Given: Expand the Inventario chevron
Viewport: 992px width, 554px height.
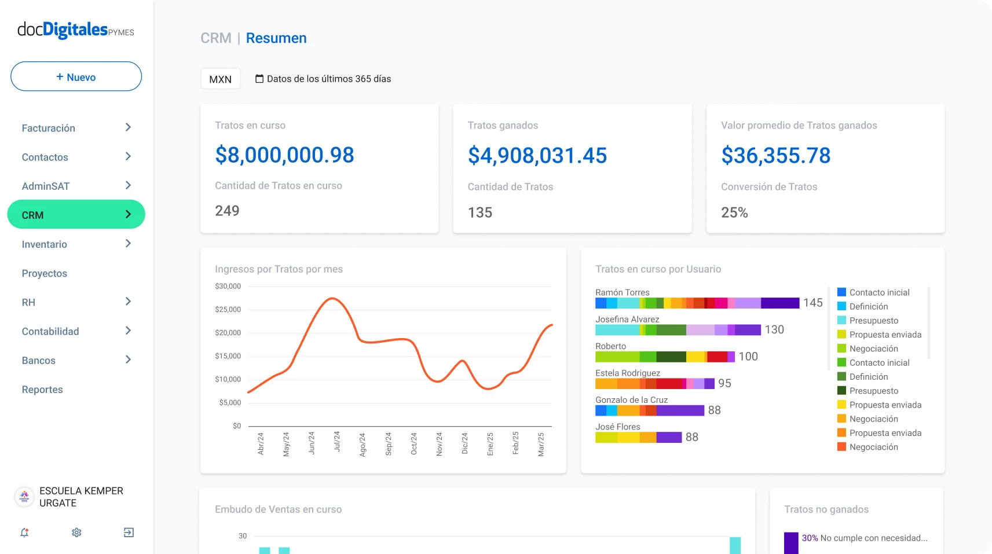Looking at the screenshot, I should [128, 244].
